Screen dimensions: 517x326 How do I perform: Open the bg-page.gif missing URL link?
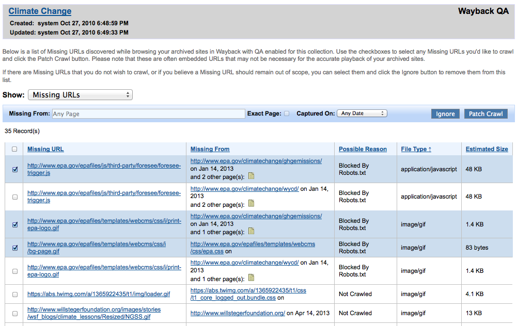(96, 248)
